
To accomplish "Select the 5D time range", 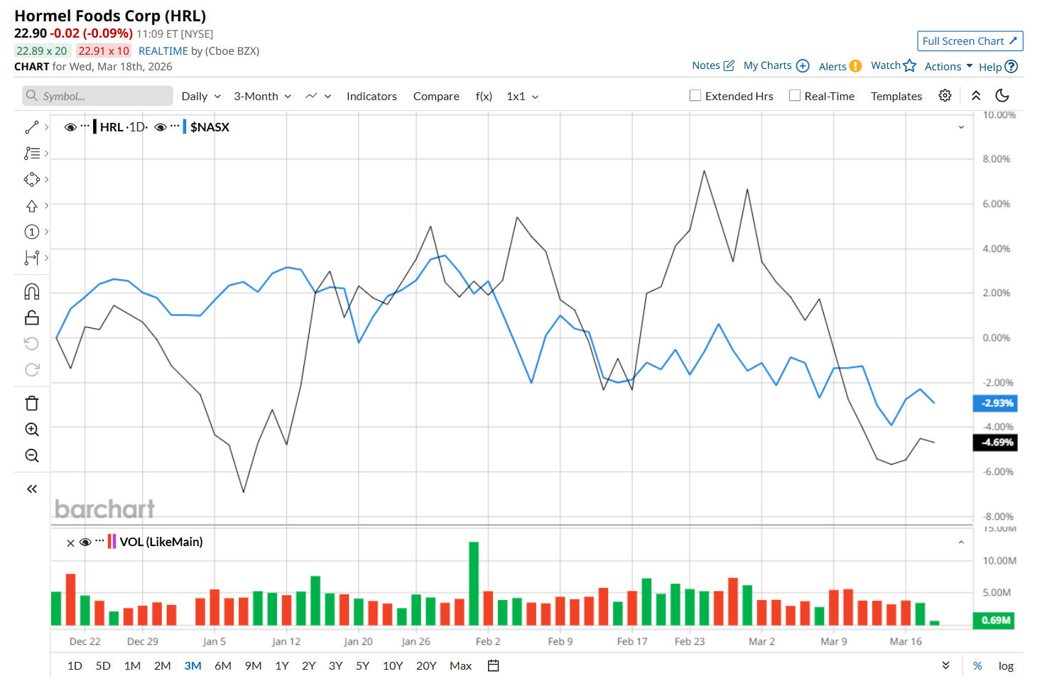I will tap(103, 665).
